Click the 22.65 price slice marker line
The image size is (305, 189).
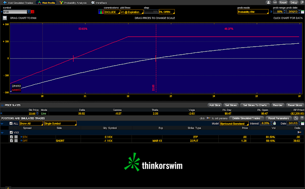coord(156,58)
